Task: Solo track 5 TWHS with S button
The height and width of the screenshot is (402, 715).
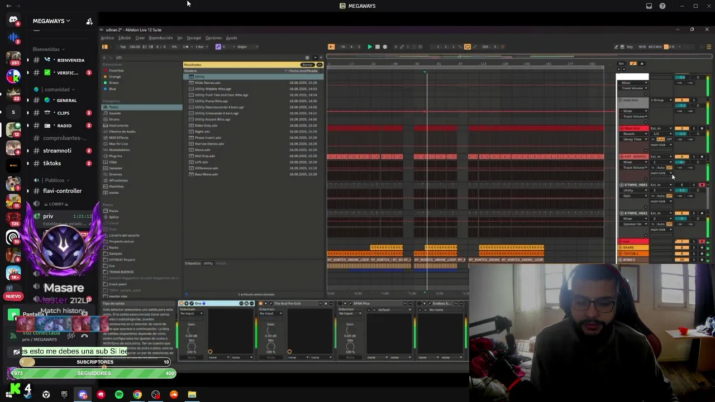Action: 694,185
